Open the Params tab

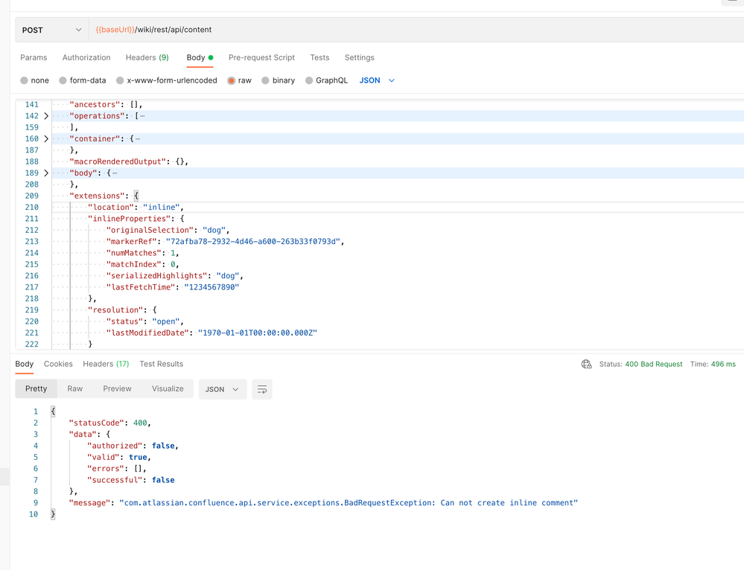(34, 57)
